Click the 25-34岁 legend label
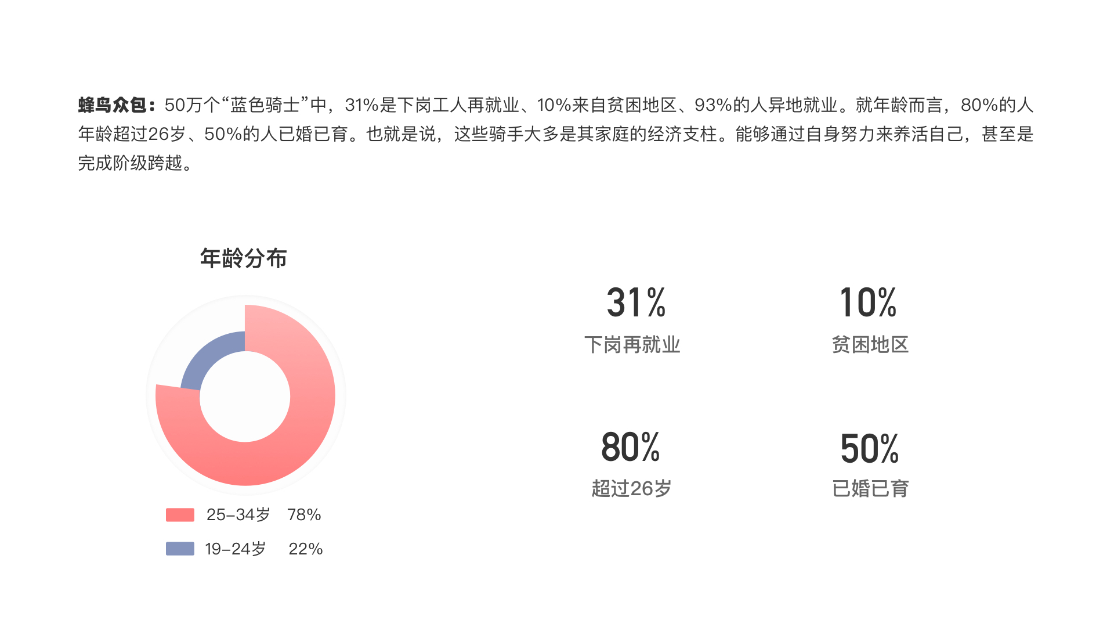Image resolution: width=1114 pixels, height=627 pixels. click(238, 515)
